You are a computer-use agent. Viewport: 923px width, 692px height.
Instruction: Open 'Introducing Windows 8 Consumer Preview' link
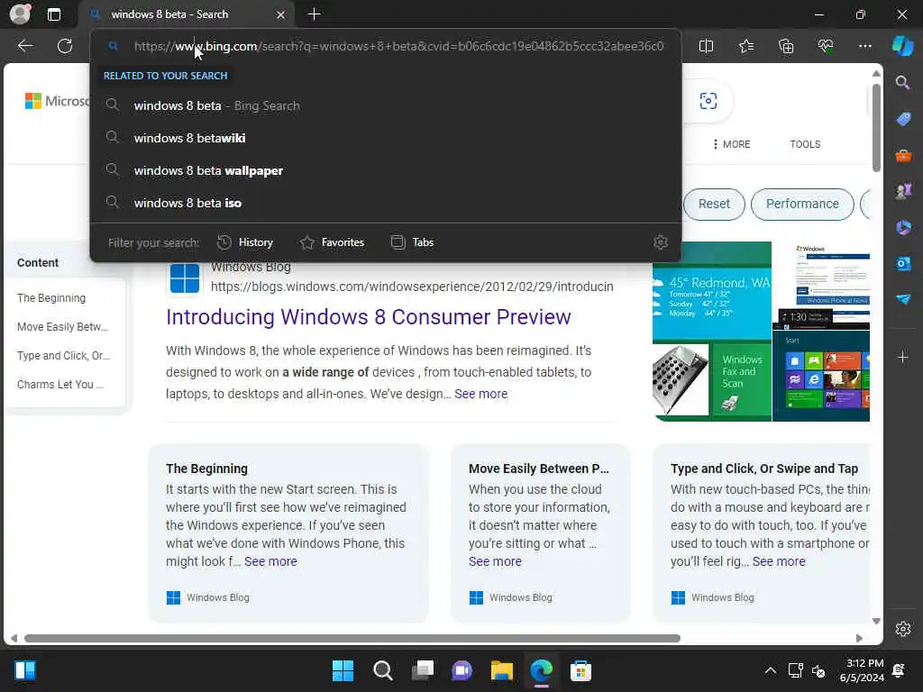[x=369, y=317]
